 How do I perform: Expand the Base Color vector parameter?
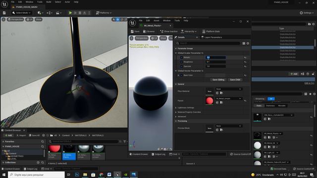pyautogui.click(x=178, y=75)
